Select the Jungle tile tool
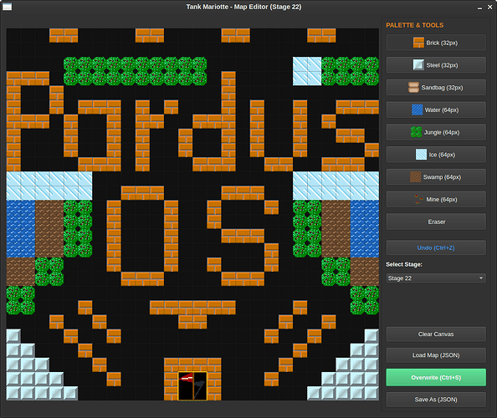This screenshot has height=418, width=497. coord(436,132)
